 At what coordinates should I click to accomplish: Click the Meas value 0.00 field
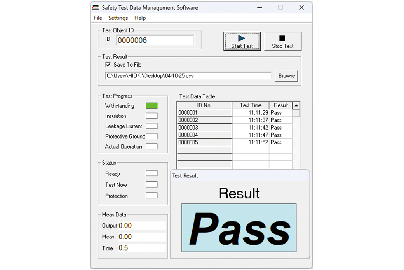click(x=142, y=237)
